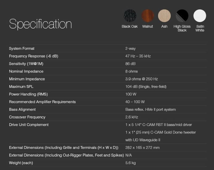
Task: Click the Crossover Frequency 2.6 kHz value
Action: click(132, 117)
